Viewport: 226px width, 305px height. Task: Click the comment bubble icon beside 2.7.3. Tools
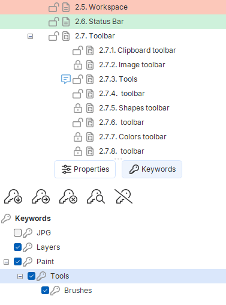click(x=66, y=79)
